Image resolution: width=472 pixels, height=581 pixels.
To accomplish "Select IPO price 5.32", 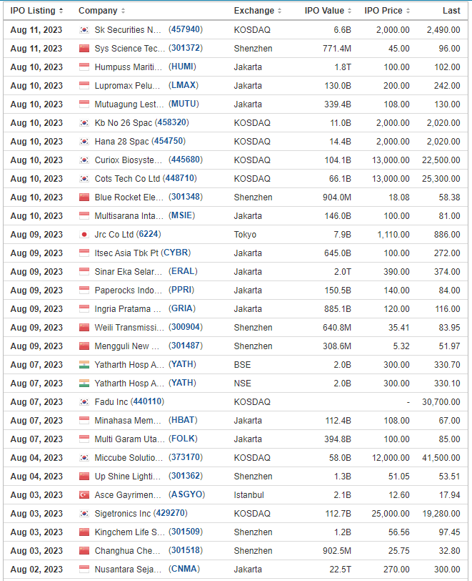I will (401, 346).
